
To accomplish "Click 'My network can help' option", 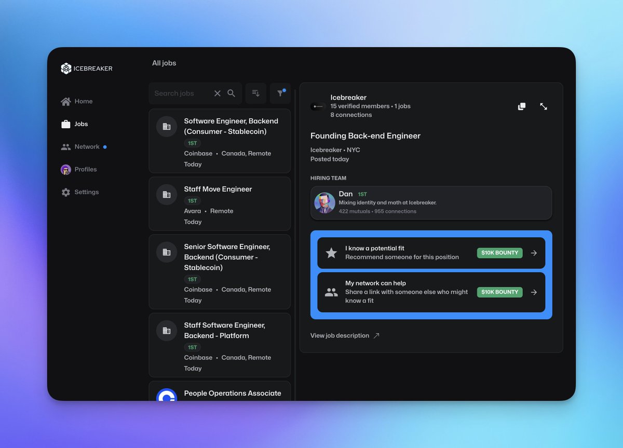I will (x=431, y=292).
